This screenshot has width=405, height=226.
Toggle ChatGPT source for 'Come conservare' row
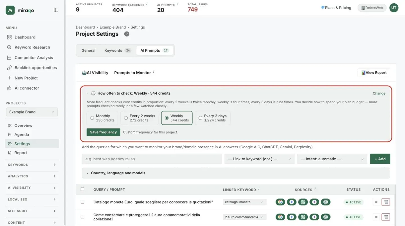coord(303,217)
